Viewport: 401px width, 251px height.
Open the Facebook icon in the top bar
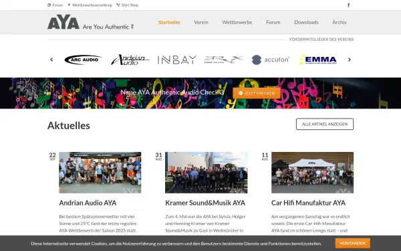pyautogui.click(x=348, y=5)
